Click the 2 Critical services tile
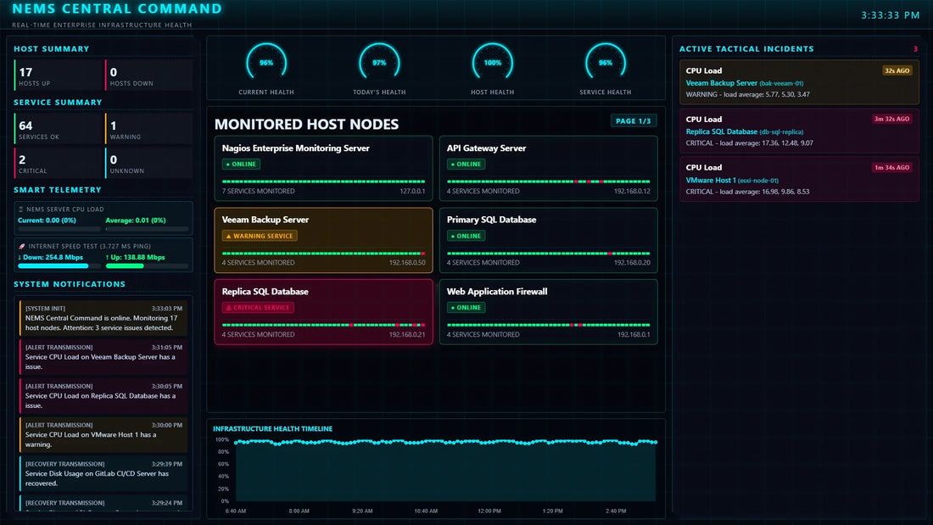Image resolution: width=933 pixels, height=525 pixels. [x=58, y=163]
